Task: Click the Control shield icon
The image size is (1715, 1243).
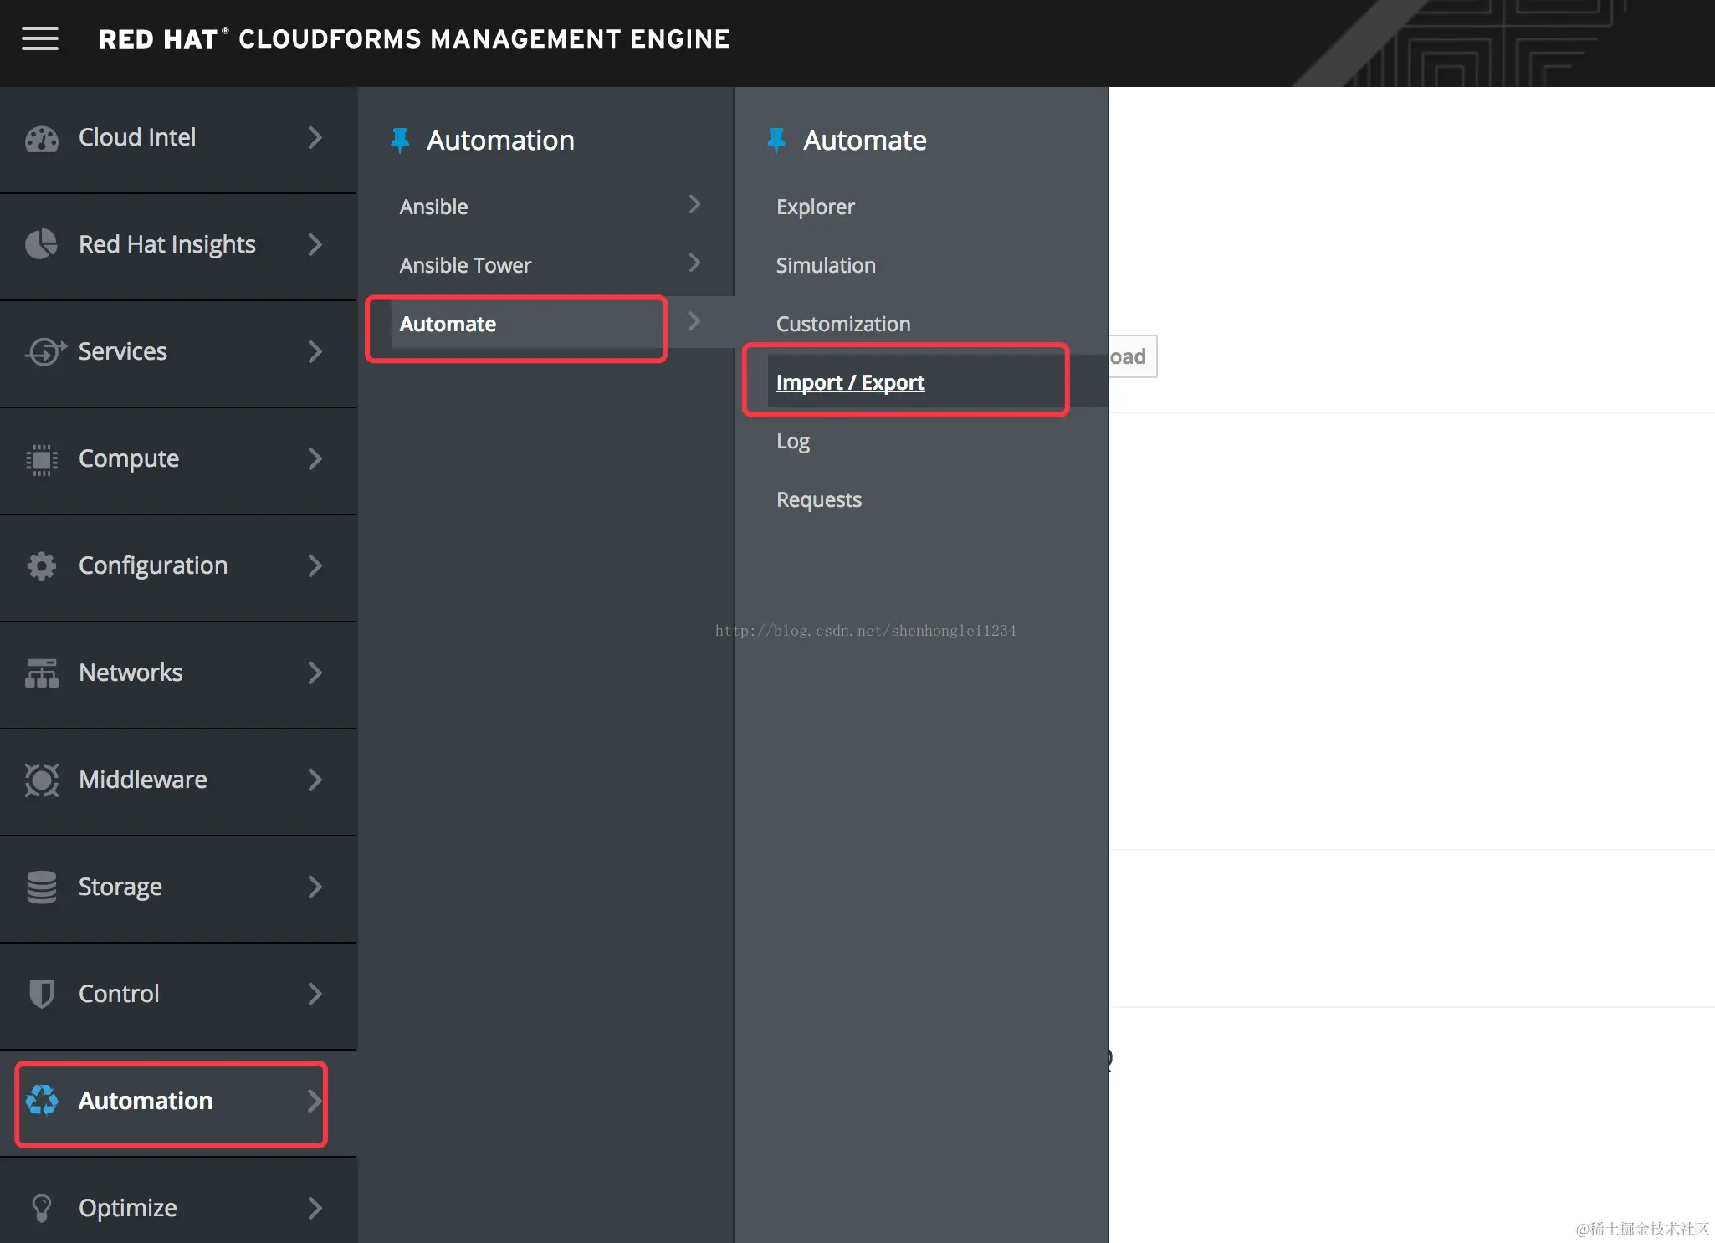Action: pos(41,994)
